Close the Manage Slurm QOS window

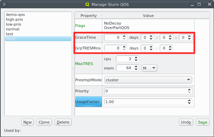[x=209, y=4]
